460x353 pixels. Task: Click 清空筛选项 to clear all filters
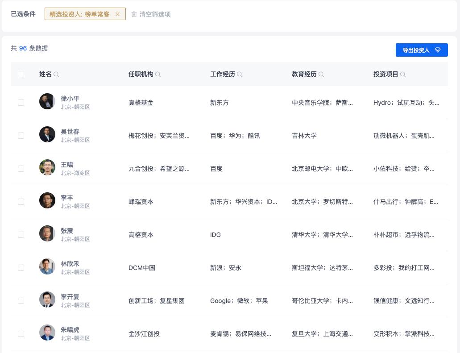point(155,14)
